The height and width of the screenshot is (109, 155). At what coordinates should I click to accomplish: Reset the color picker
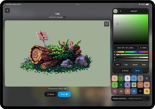(125, 71)
